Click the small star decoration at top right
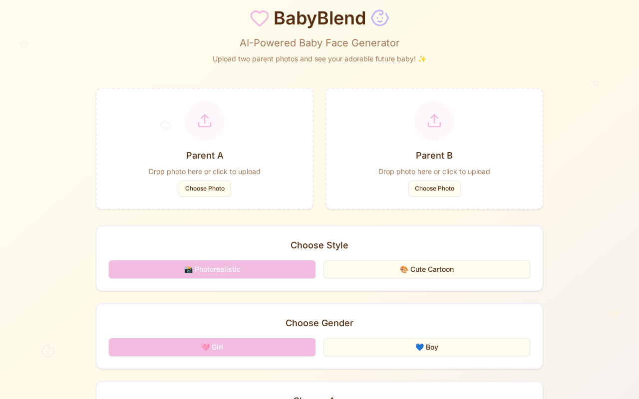 pyautogui.click(x=596, y=83)
